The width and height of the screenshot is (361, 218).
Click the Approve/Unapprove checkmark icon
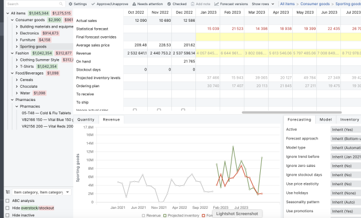click(x=93, y=4)
